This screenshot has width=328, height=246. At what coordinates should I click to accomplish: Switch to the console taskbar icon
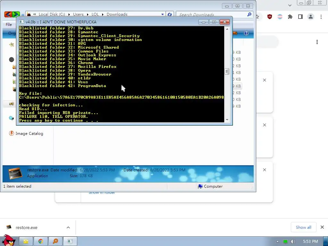coord(70,242)
